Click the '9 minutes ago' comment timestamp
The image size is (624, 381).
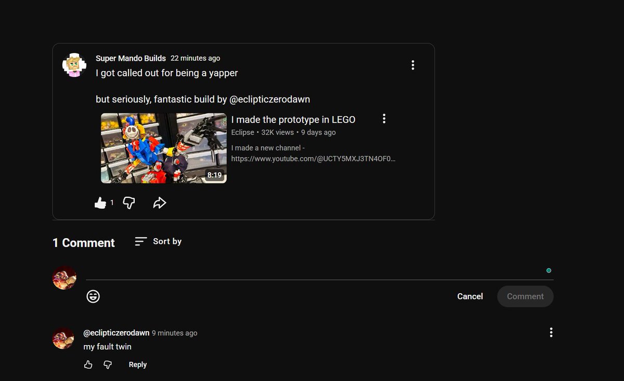pos(175,333)
